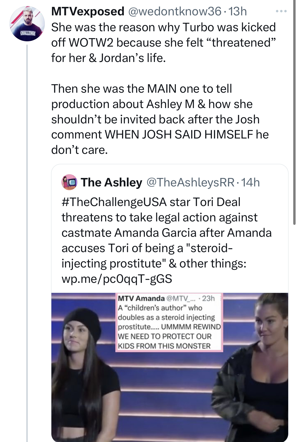Open MTVexposed display name
Image resolution: width=298 pixels, height=442 pixels.
tap(88, 11)
